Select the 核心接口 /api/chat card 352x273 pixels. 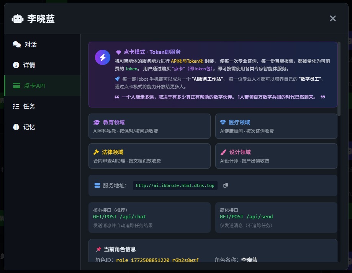click(149, 218)
